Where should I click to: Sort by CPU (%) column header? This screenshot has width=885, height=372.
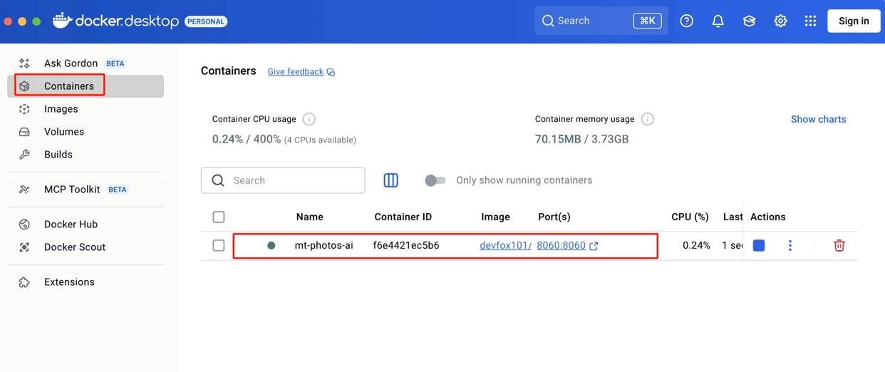[x=690, y=217]
